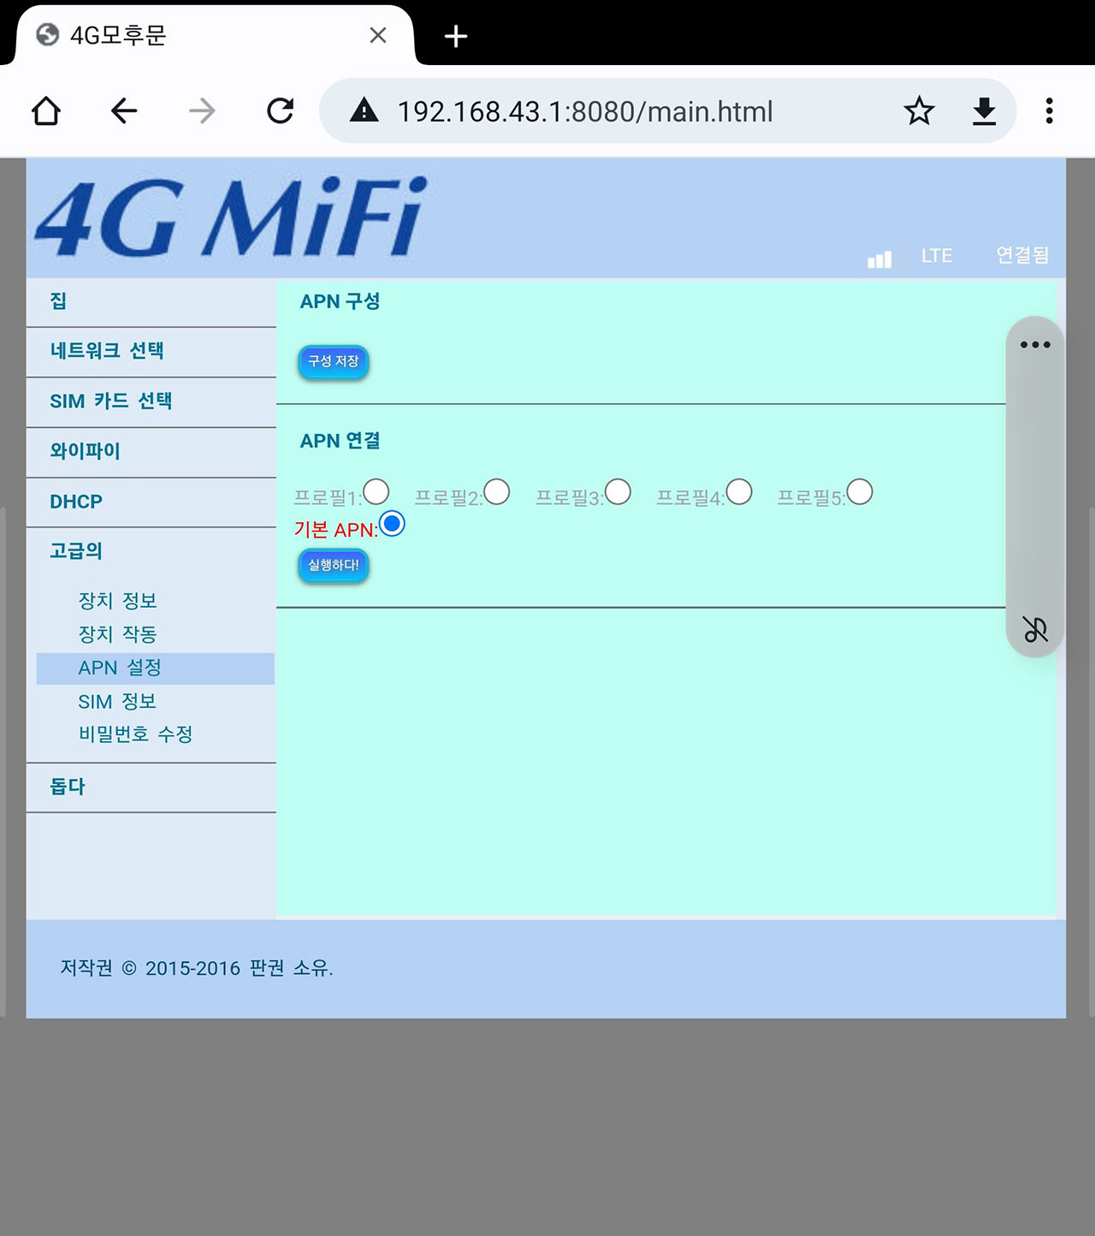Select the 프로필2 radio button
1095x1236 pixels.
(x=497, y=492)
